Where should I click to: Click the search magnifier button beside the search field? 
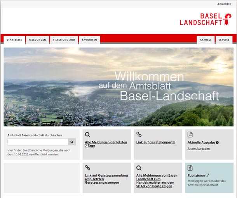72,142
